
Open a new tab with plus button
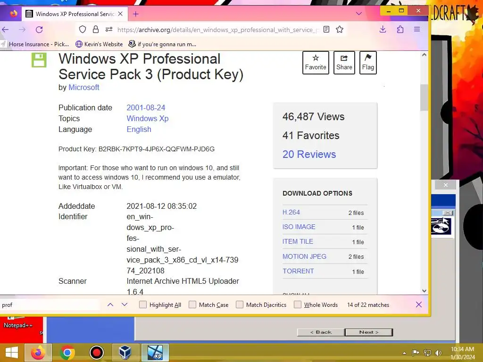pyautogui.click(x=135, y=14)
